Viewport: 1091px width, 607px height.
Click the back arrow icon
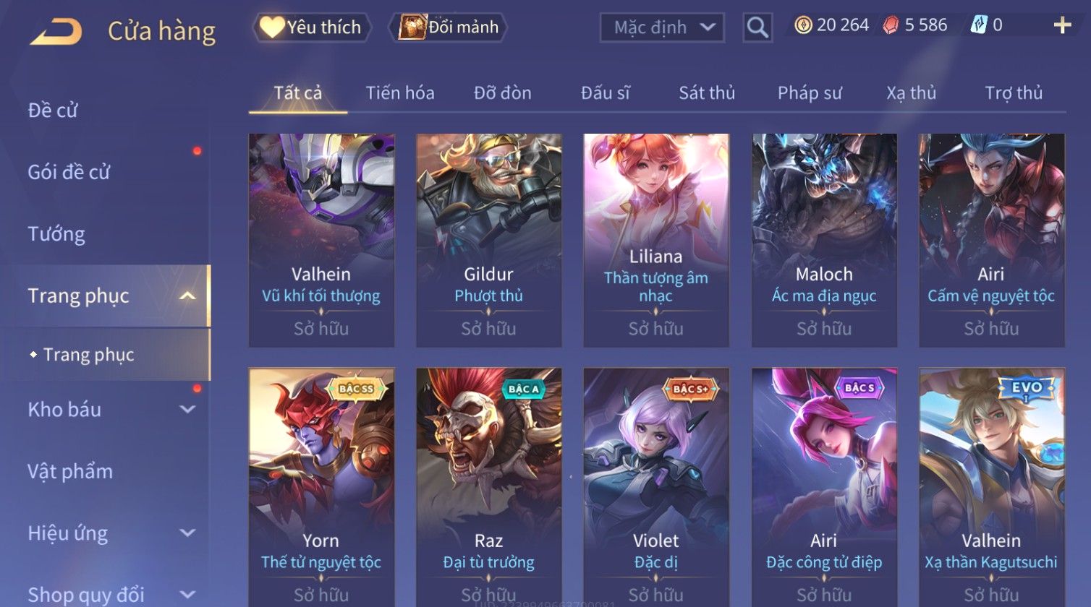(x=56, y=32)
